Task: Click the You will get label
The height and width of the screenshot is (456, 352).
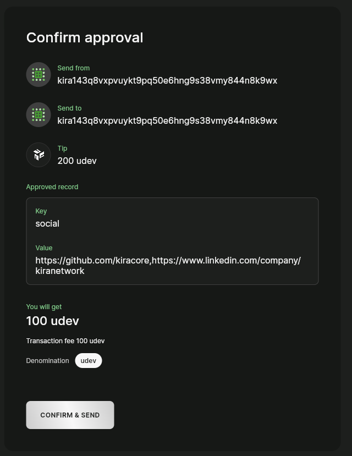Action: [x=44, y=307]
